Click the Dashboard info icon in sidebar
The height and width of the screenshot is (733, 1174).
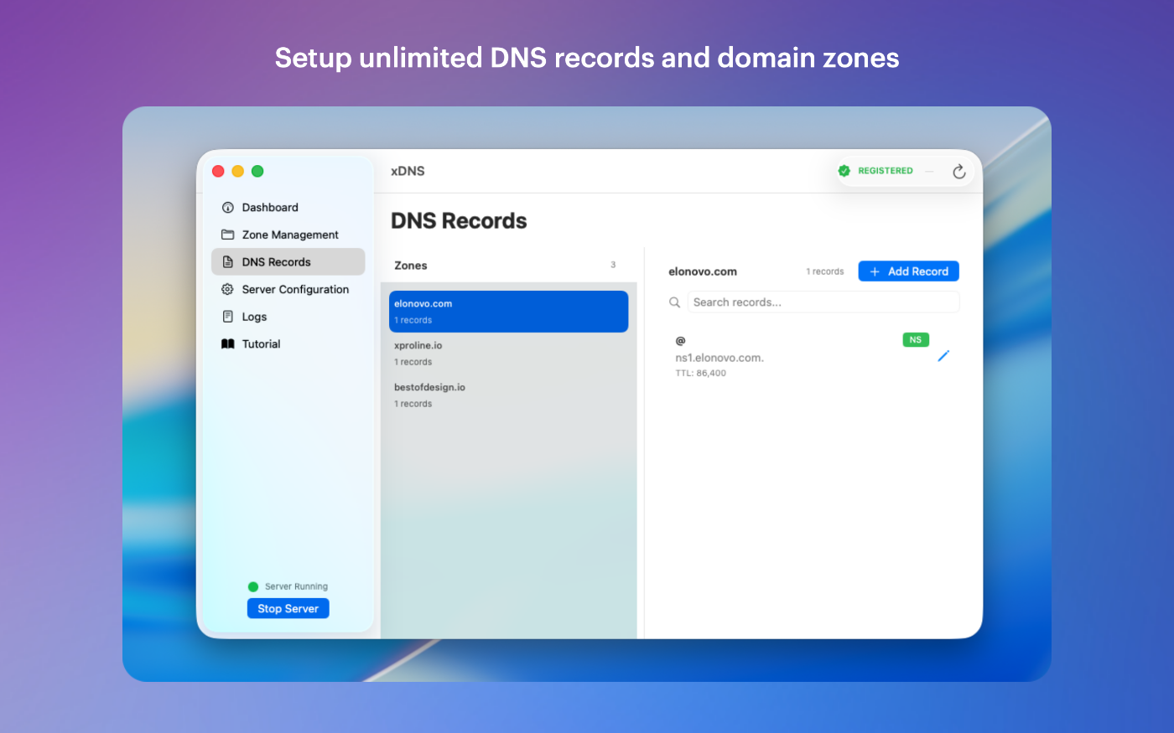227,208
